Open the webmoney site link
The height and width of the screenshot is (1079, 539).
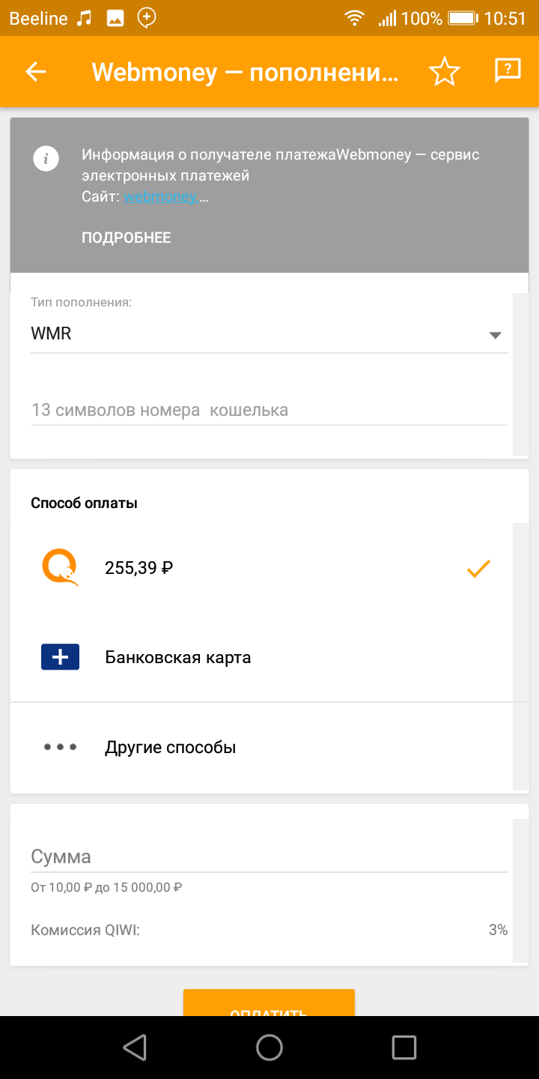(161, 197)
